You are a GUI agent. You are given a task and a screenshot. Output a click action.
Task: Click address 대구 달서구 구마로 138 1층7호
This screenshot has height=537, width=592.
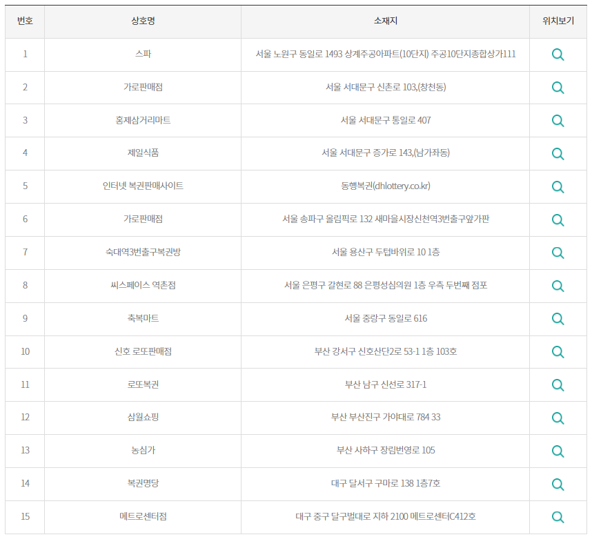(386, 483)
